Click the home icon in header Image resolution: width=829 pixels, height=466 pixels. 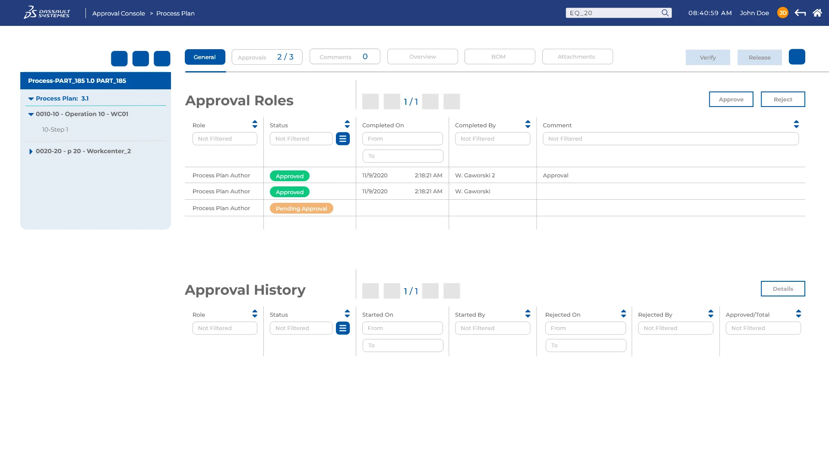[x=817, y=13]
